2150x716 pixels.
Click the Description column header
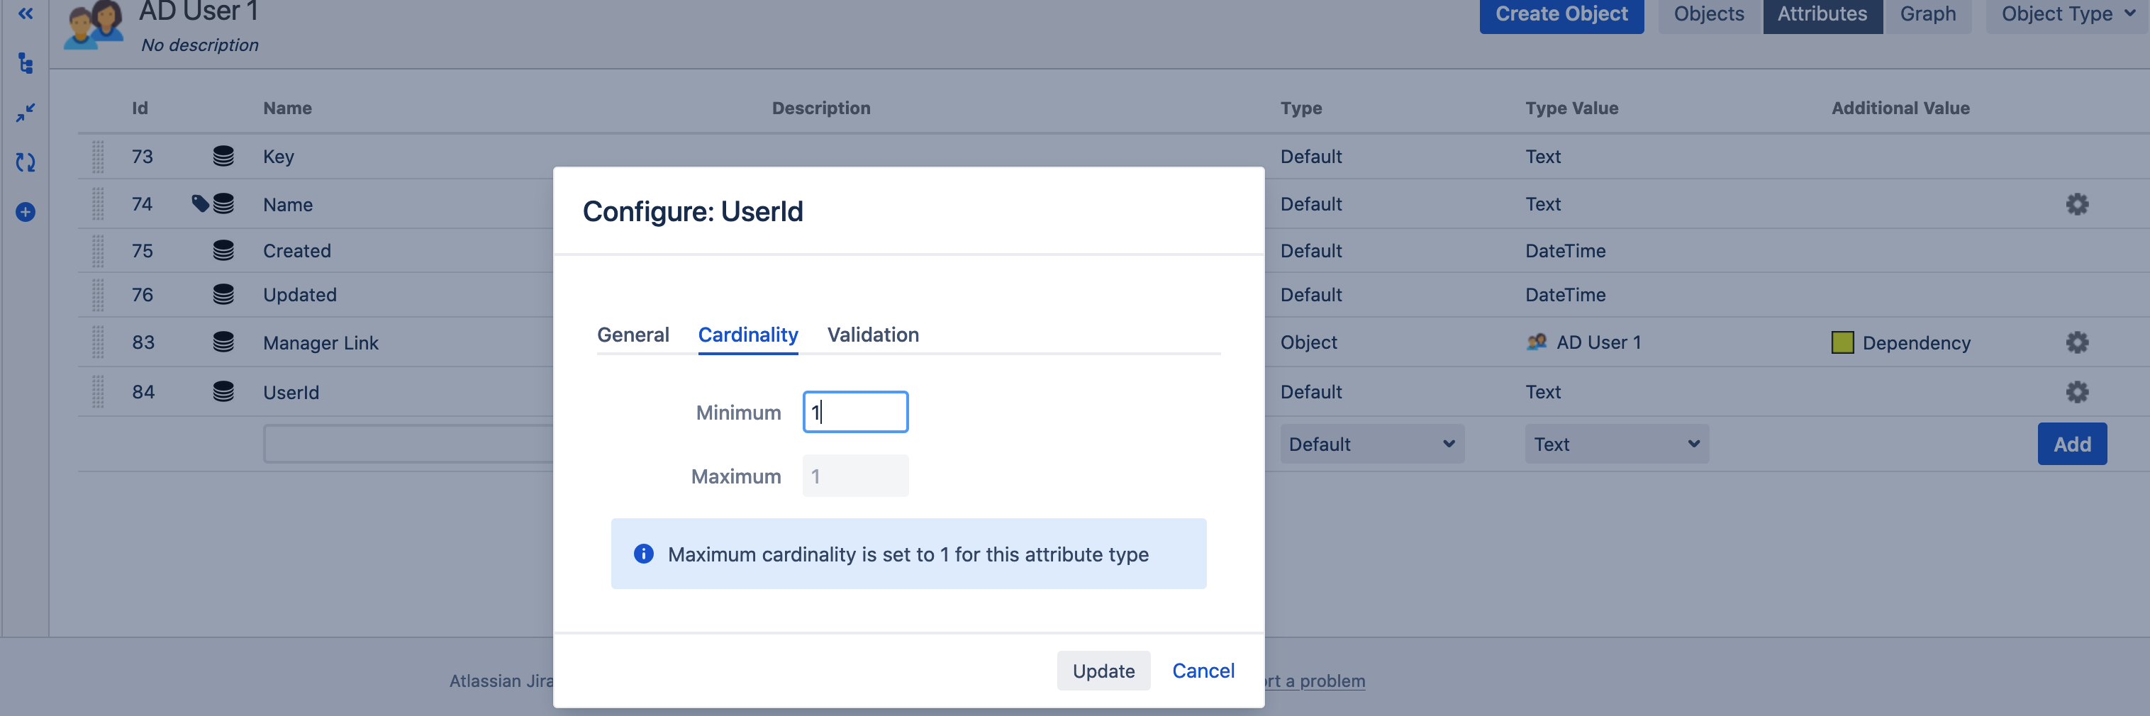[820, 108]
